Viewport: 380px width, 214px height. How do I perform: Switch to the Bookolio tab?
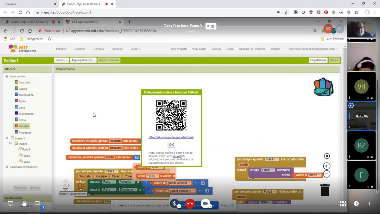click(30, 4)
